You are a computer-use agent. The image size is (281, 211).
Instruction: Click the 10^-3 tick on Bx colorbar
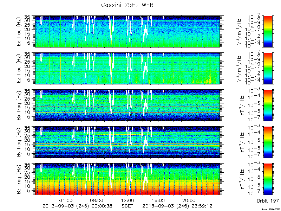(254, 90)
